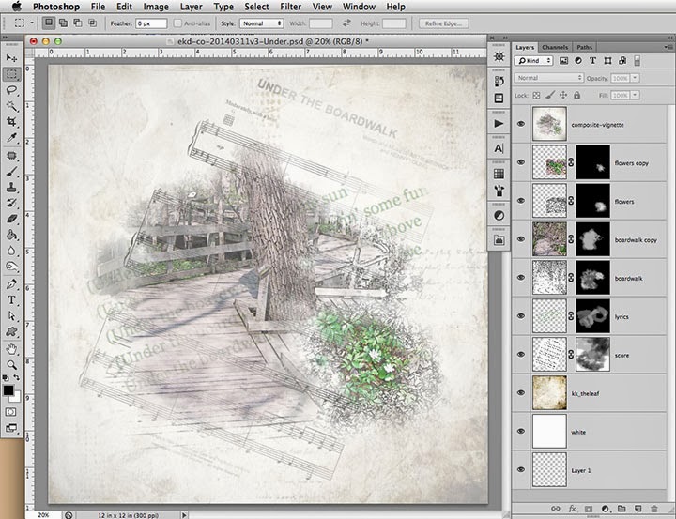Click the foreground color swatch
Image resolution: width=676 pixels, height=519 pixels.
(8, 390)
